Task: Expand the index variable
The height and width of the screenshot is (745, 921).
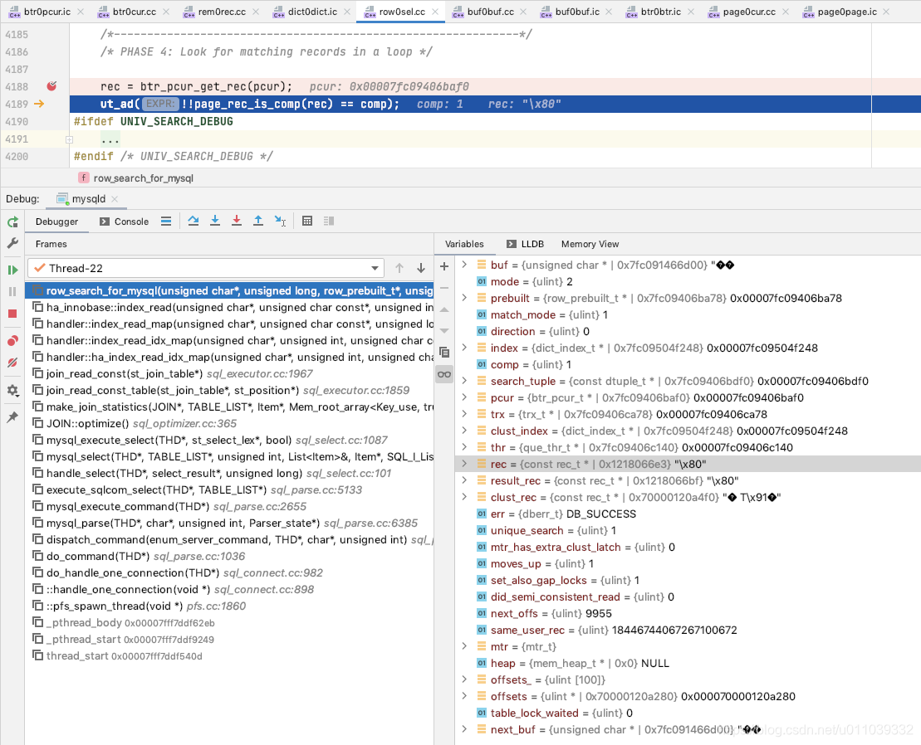Action: 464,348
